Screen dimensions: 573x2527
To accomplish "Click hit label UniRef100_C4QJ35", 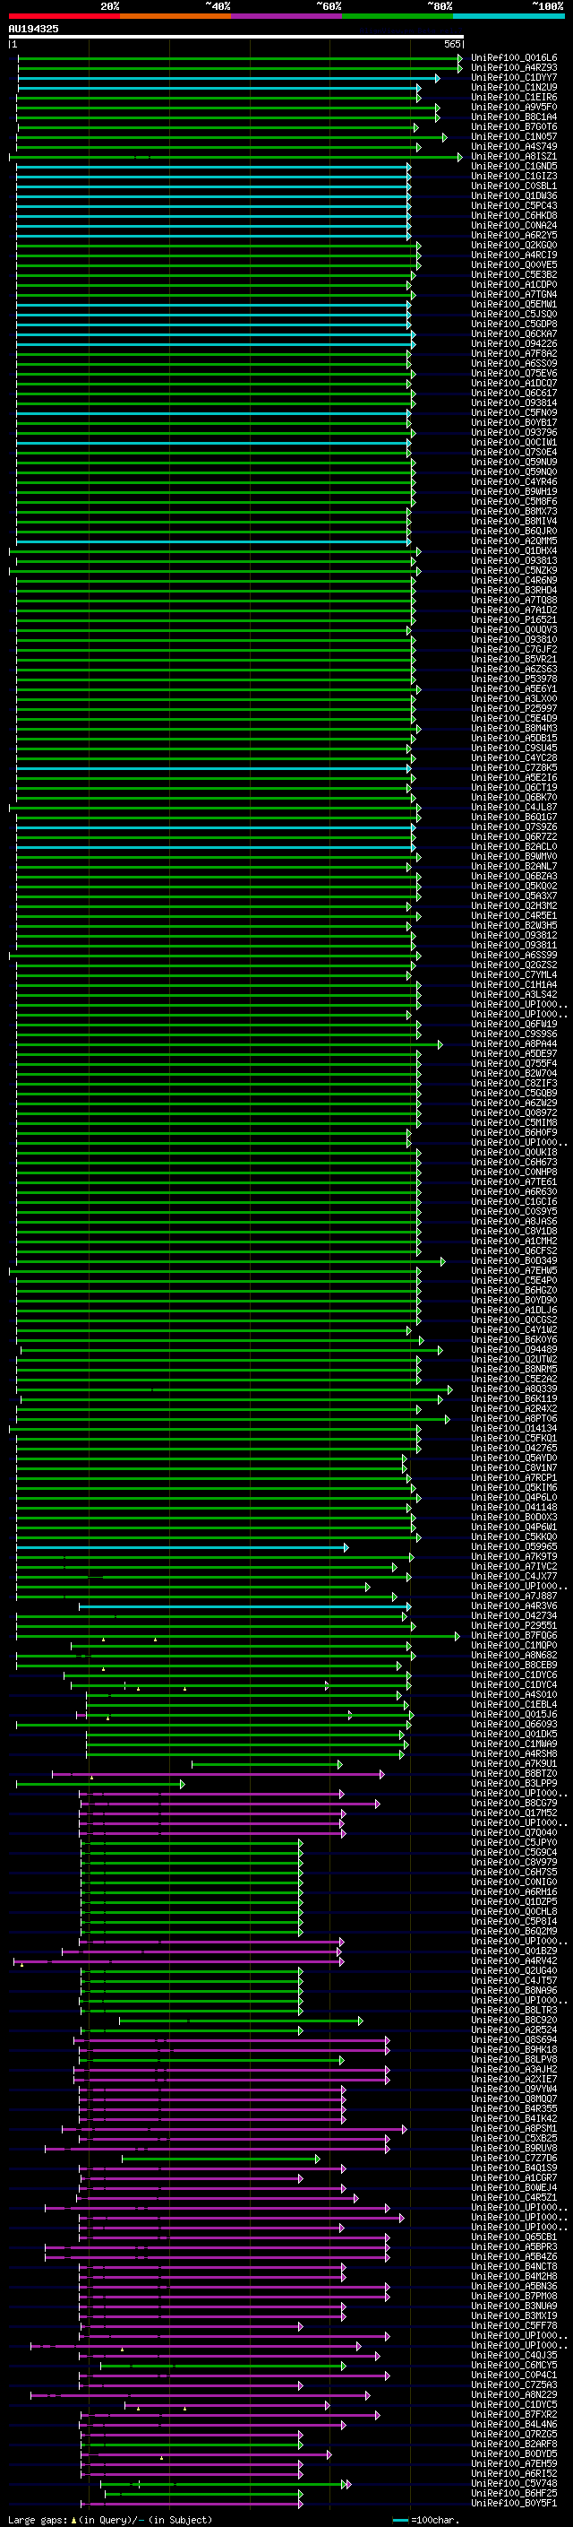I will pos(514,2355).
